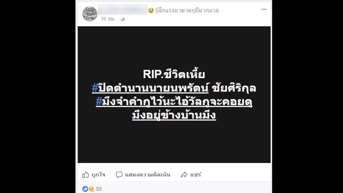Click the thumbs-up Like icon

(85, 174)
